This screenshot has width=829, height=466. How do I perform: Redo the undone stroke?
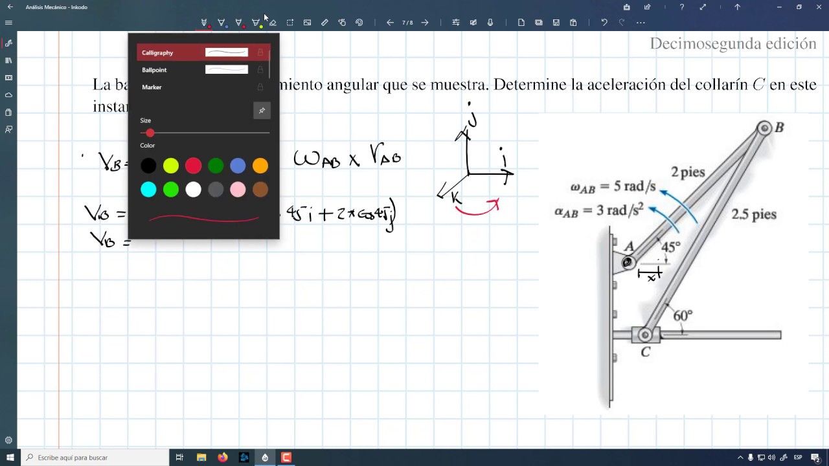(x=622, y=23)
